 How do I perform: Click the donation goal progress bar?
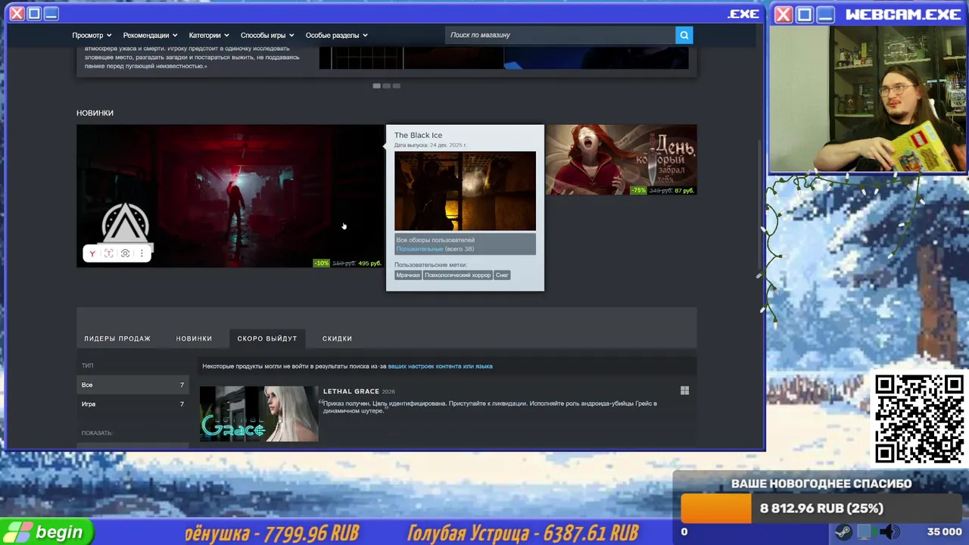(x=821, y=509)
